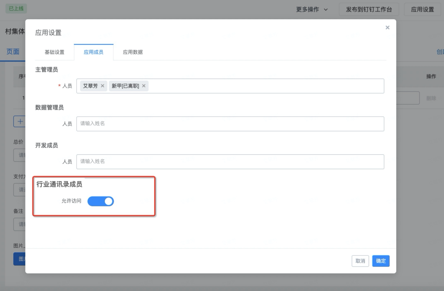
Task: Focus the 数据管理员 人员 name field
Action: 230,124
